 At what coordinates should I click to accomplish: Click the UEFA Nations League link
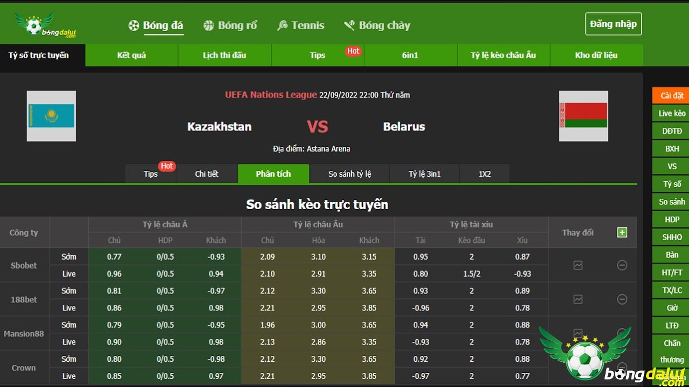[x=271, y=95]
